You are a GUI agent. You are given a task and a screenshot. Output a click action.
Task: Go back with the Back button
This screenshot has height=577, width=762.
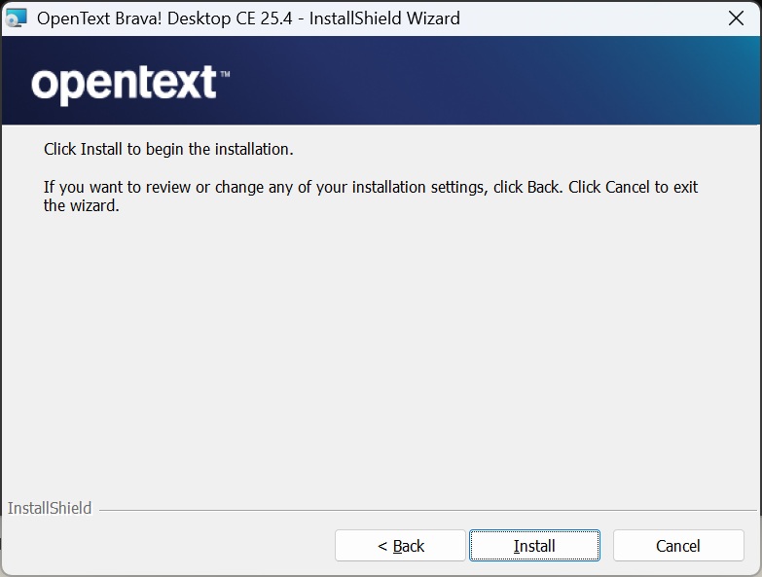pos(400,546)
